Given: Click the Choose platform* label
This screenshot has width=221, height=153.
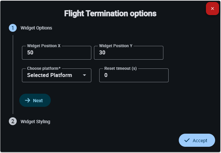Looking at the screenshot, I should [x=44, y=68].
